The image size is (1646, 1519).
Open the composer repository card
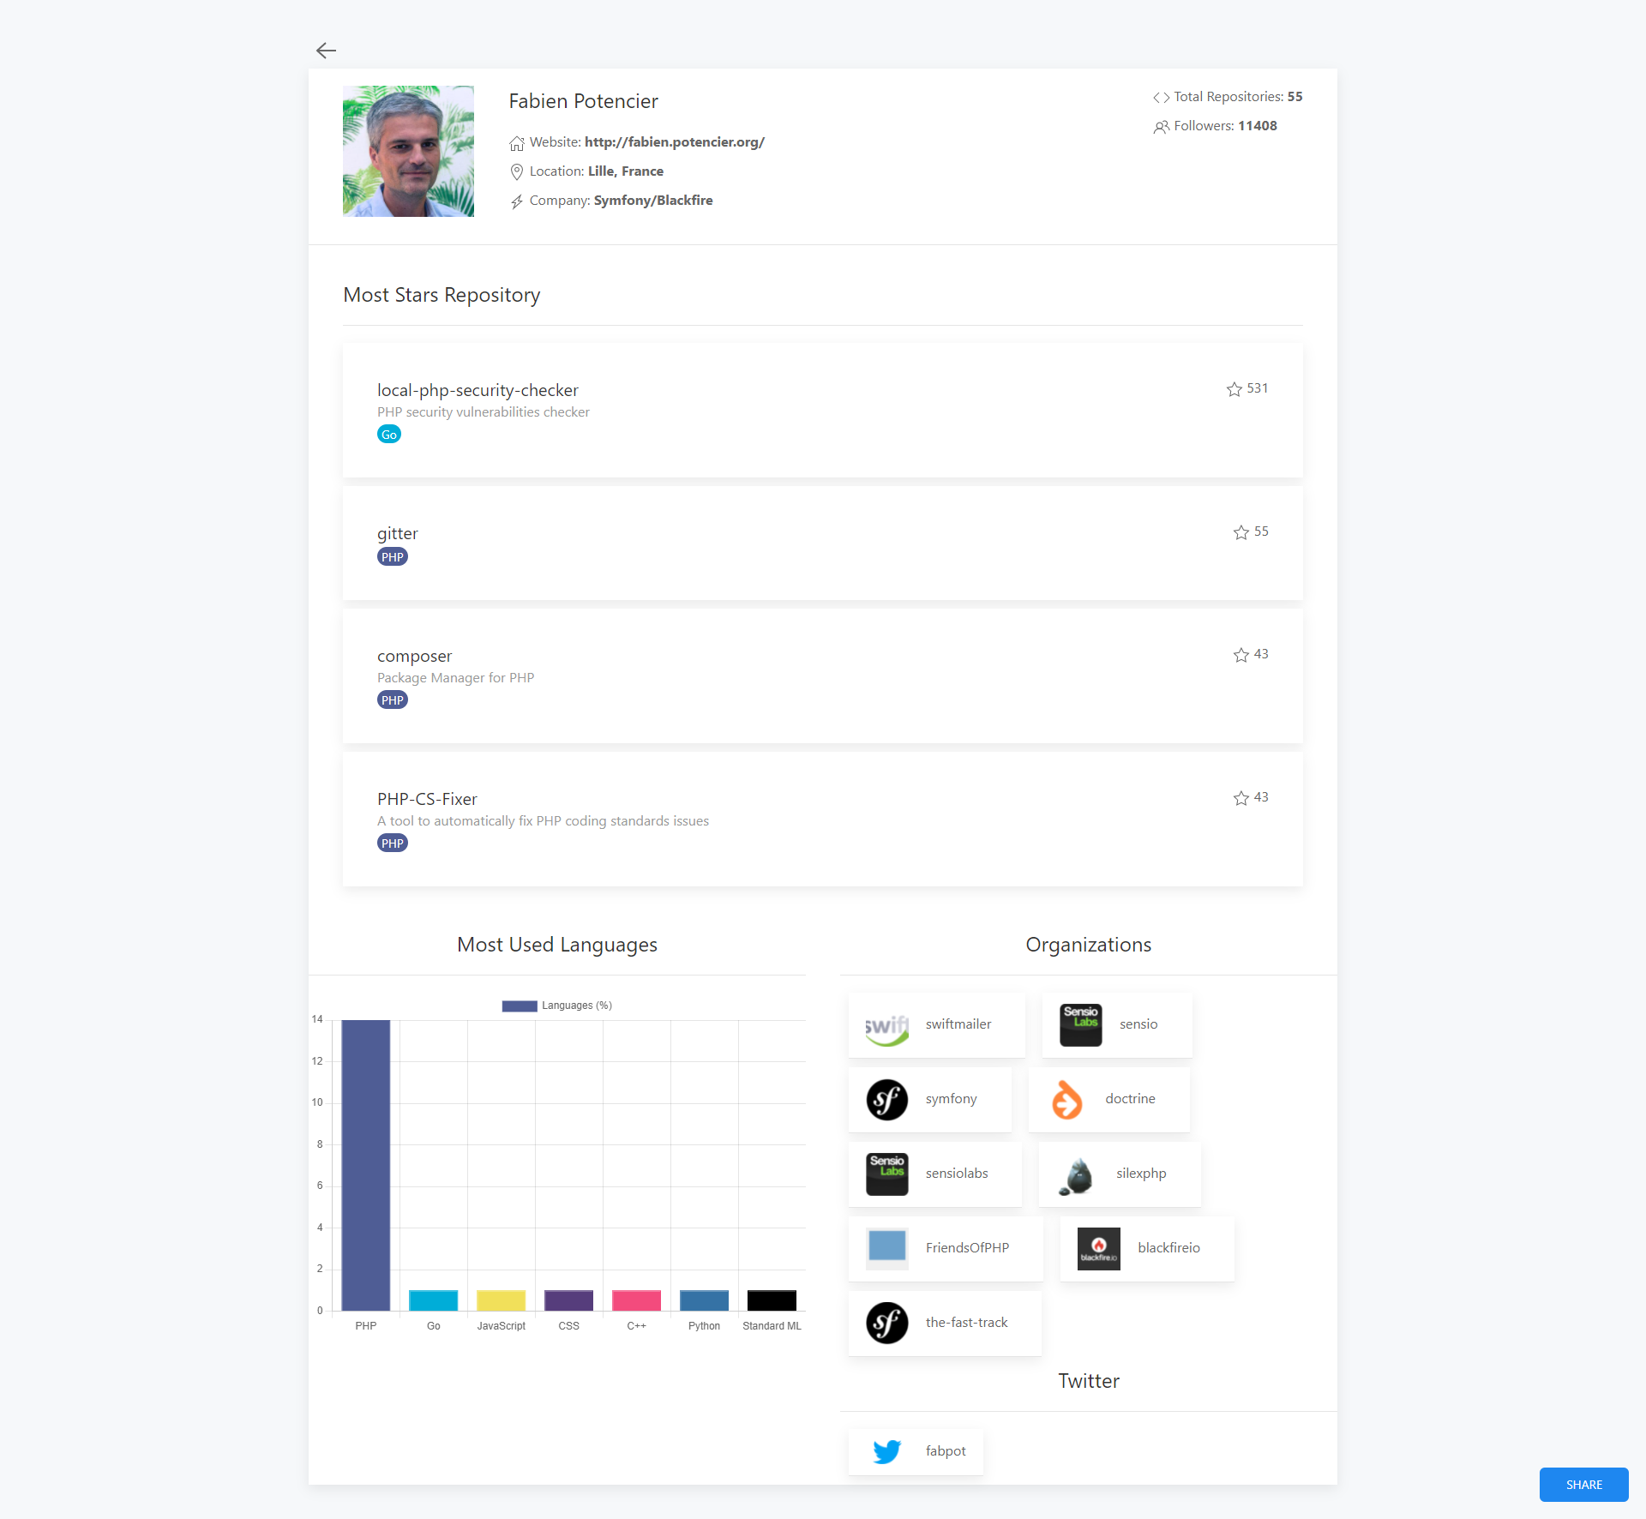click(x=822, y=676)
